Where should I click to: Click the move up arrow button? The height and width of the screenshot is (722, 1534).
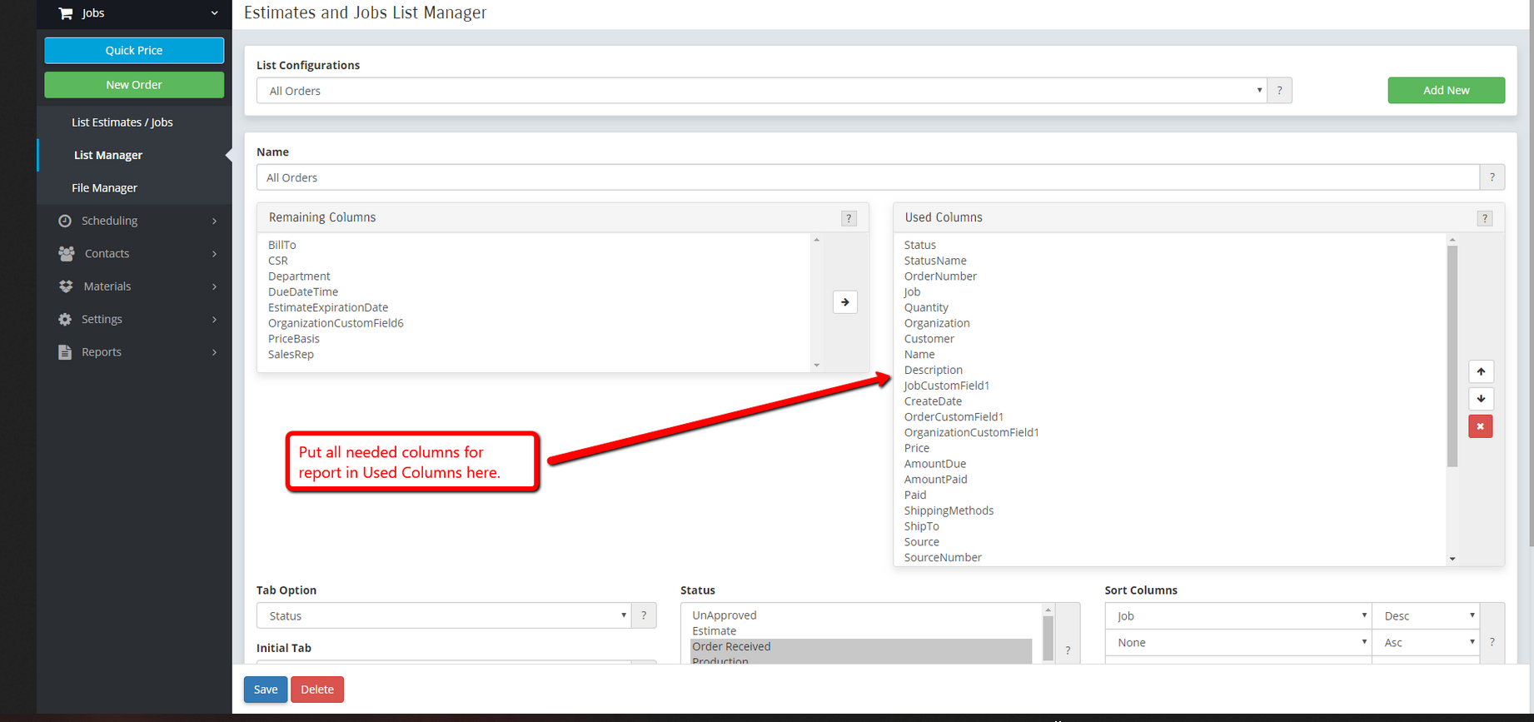(x=1480, y=371)
